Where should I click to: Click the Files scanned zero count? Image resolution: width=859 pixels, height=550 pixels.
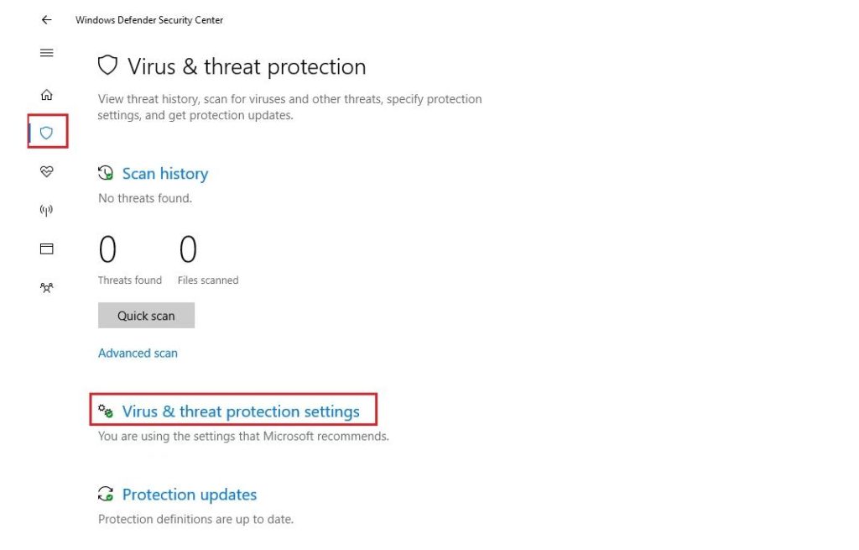click(188, 250)
